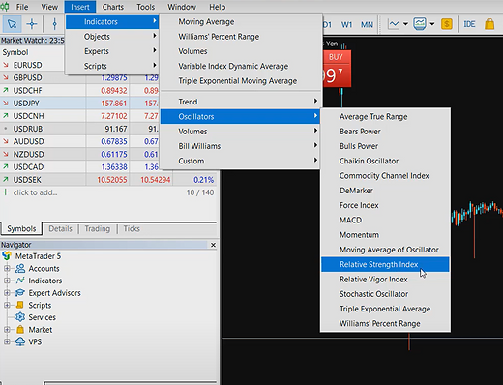
Task: Select Commodity Channel Index
Action: pyautogui.click(x=385, y=176)
